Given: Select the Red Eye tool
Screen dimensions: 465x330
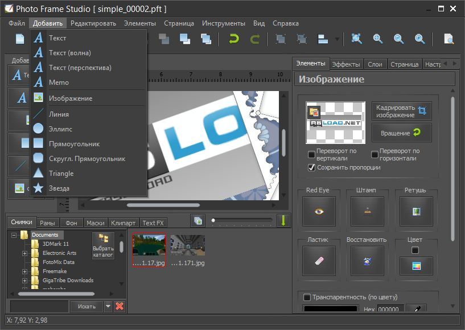Looking at the screenshot, I should tap(319, 210).
